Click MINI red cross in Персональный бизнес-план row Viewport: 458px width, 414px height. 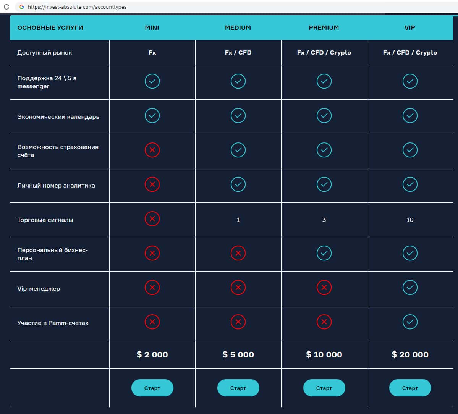152,253
